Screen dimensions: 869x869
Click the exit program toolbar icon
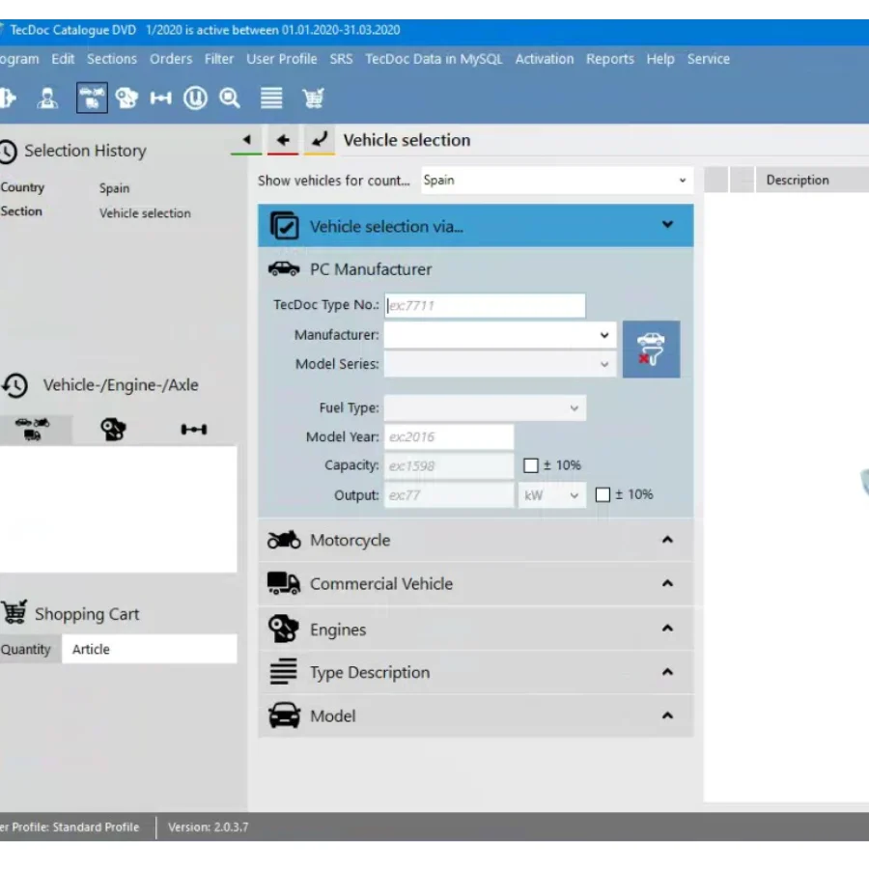click(7, 98)
